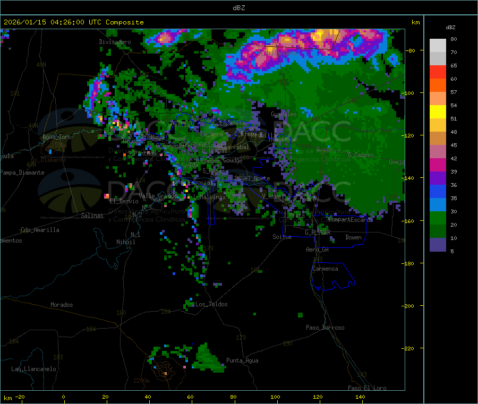
Task: Click the 'Valle_Grande' label
Action: [158, 195]
